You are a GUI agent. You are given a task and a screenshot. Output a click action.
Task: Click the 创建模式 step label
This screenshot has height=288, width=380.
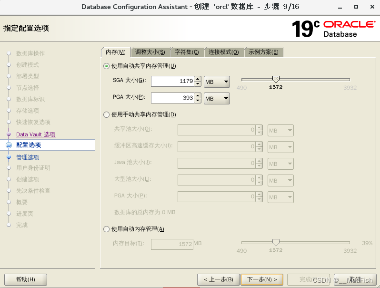point(28,65)
